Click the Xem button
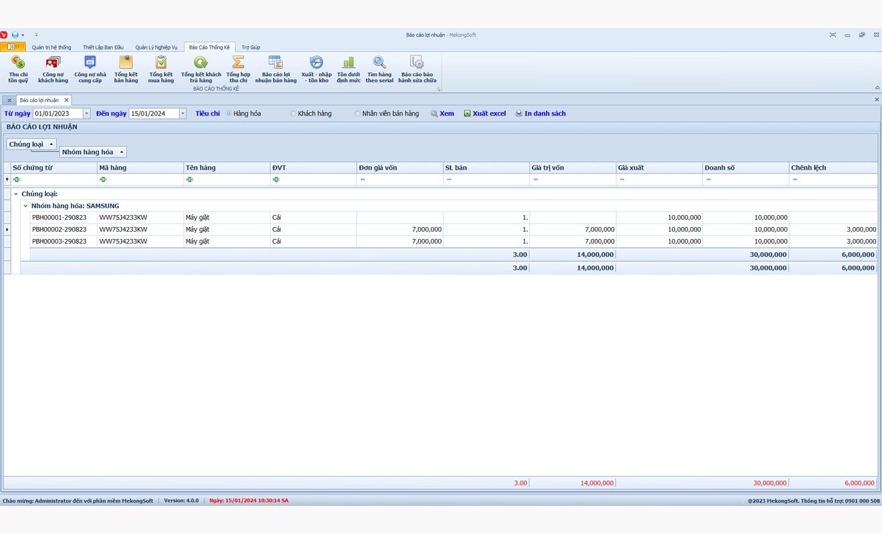The width and height of the screenshot is (882, 534). pyautogui.click(x=442, y=113)
